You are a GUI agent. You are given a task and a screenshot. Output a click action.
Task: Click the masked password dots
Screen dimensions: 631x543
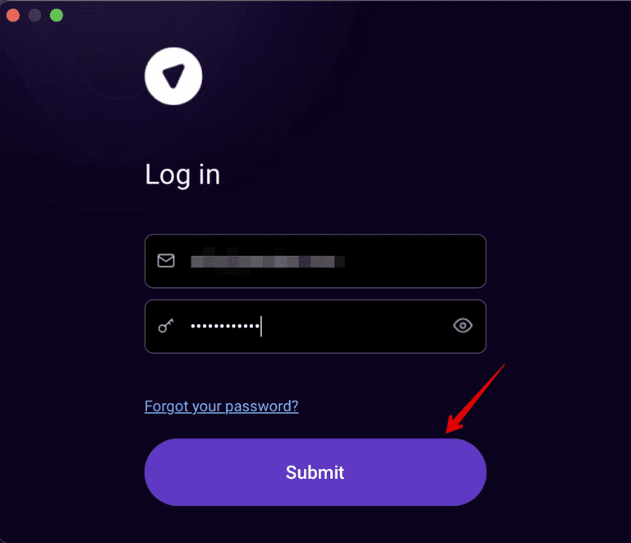[x=224, y=327]
